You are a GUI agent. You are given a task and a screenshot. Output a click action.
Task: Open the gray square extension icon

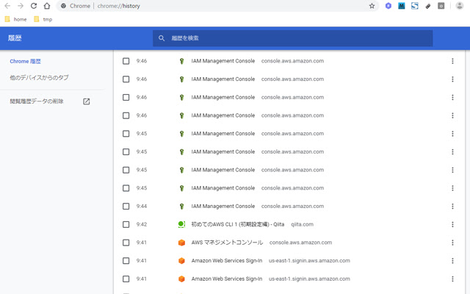441,6
